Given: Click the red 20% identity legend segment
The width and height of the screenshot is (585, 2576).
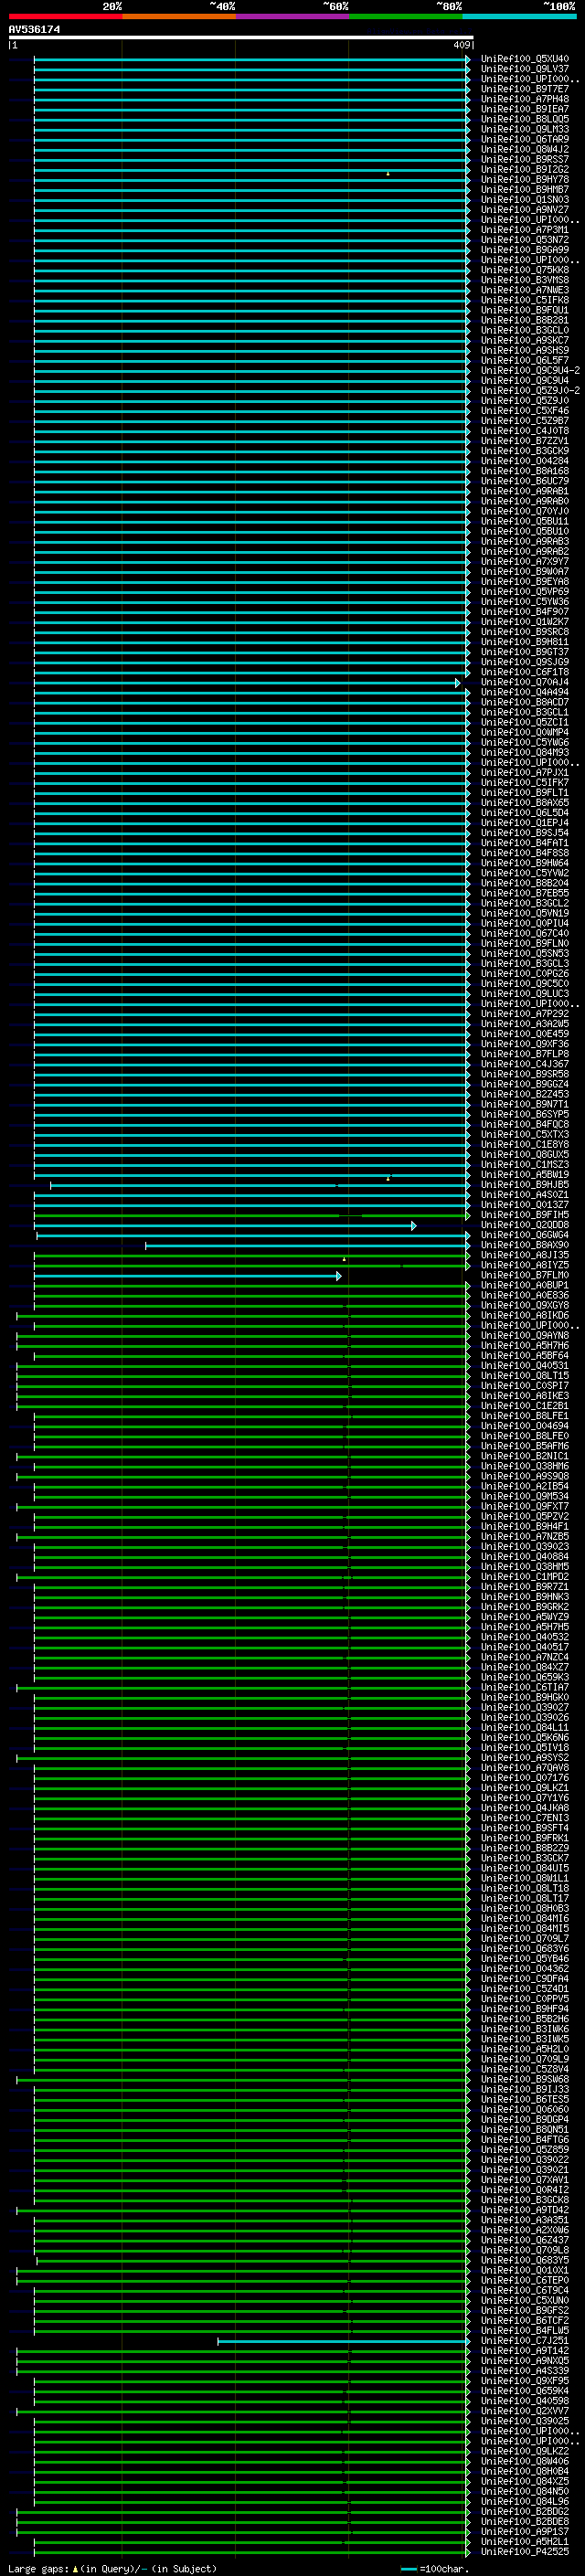Looking at the screenshot, I should (x=65, y=16).
